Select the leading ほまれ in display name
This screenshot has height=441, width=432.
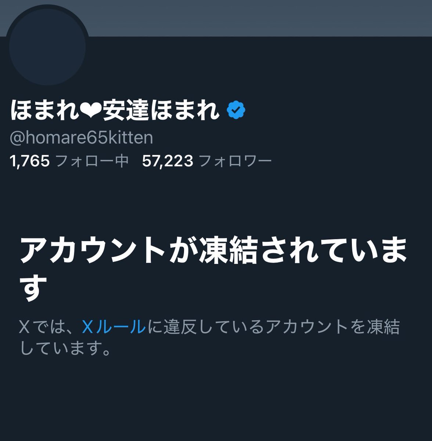[46, 110]
